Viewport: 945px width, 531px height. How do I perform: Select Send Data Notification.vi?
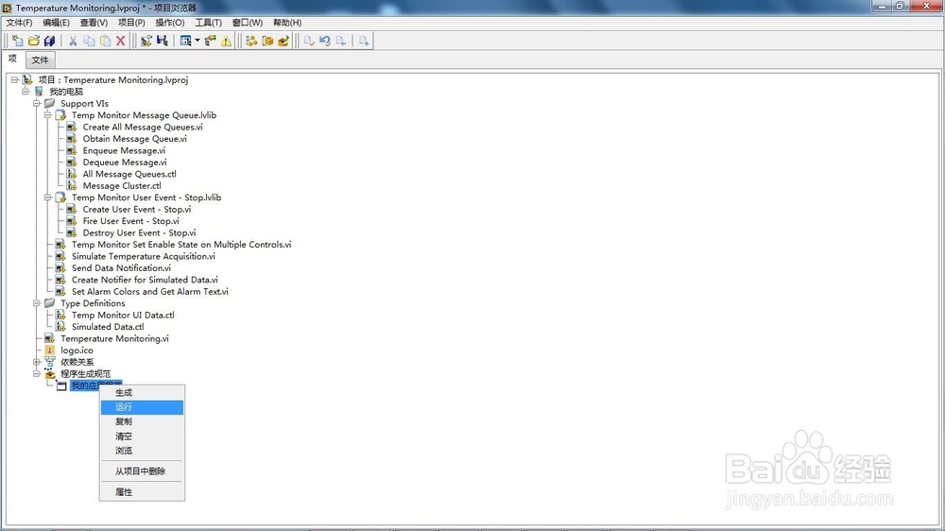click(x=121, y=268)
